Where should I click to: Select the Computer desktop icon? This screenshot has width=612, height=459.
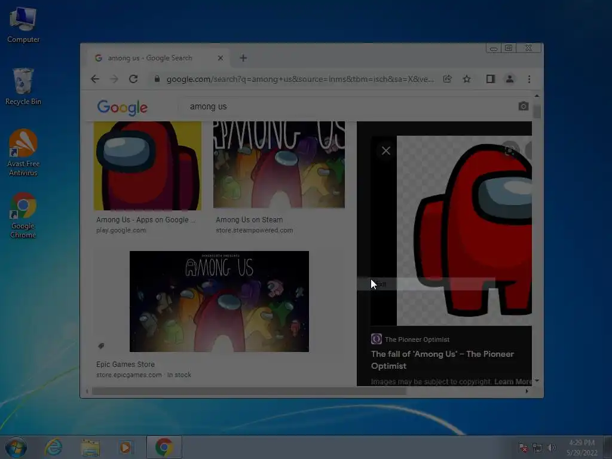[x=23, y=25]
